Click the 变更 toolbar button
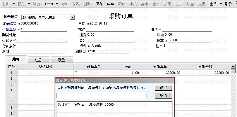The image size is (237, 117). tap(202, 4)
